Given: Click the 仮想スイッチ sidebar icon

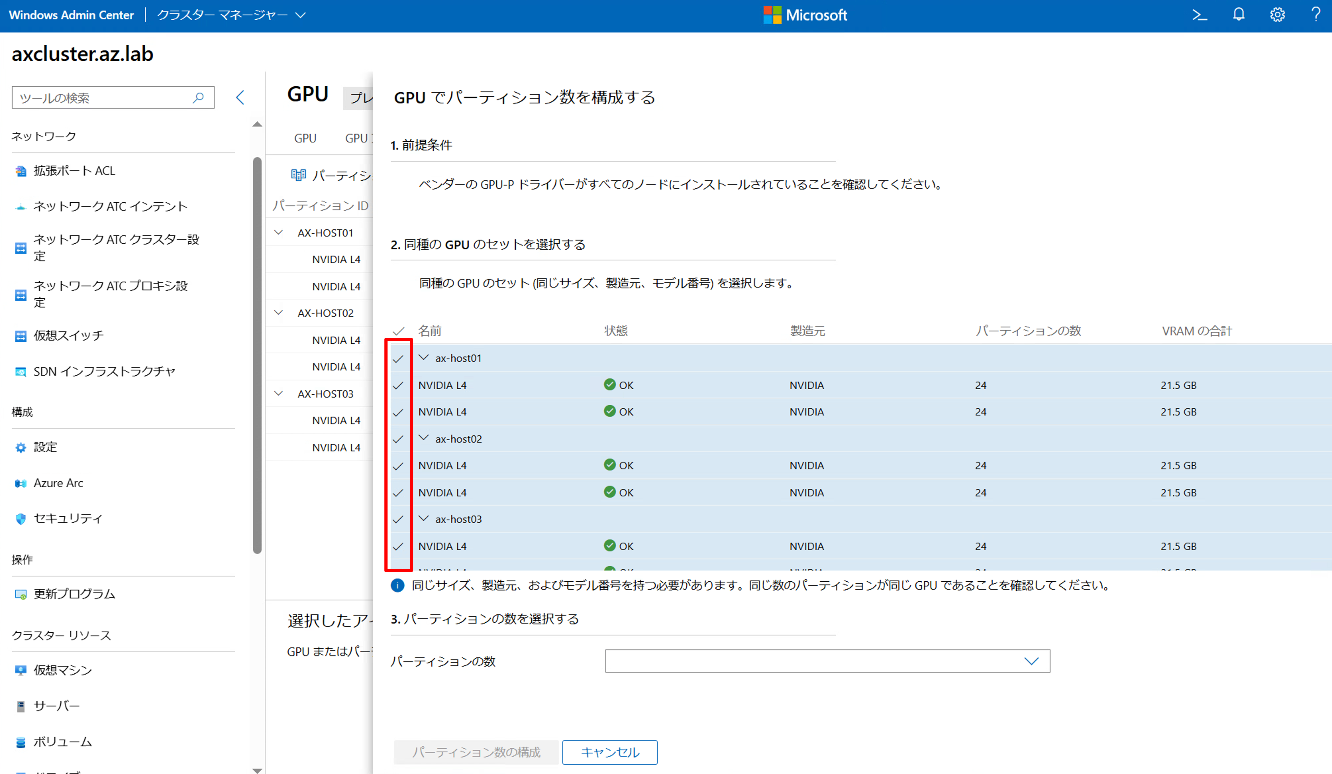Looking at the screenshot, I should [21, 336].
